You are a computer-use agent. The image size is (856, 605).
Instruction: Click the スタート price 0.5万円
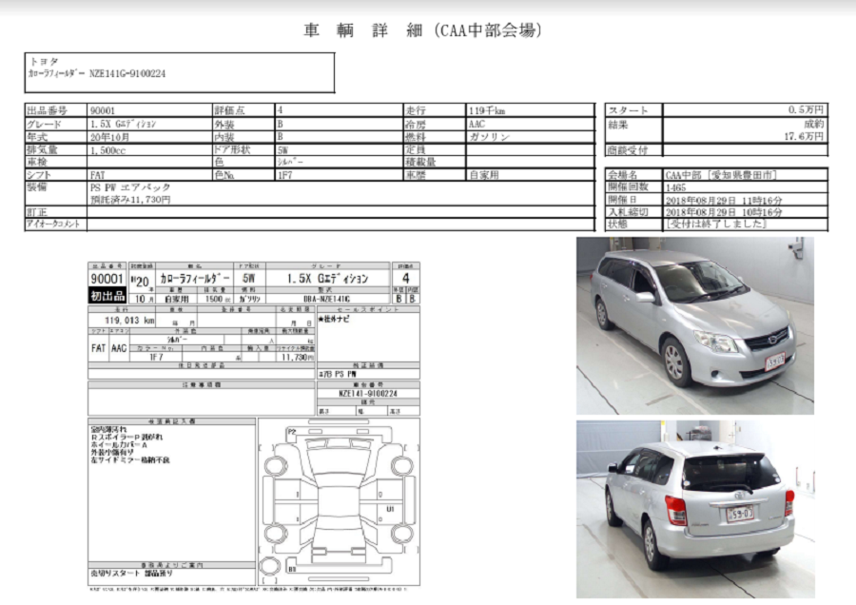[x=806, y=109]
